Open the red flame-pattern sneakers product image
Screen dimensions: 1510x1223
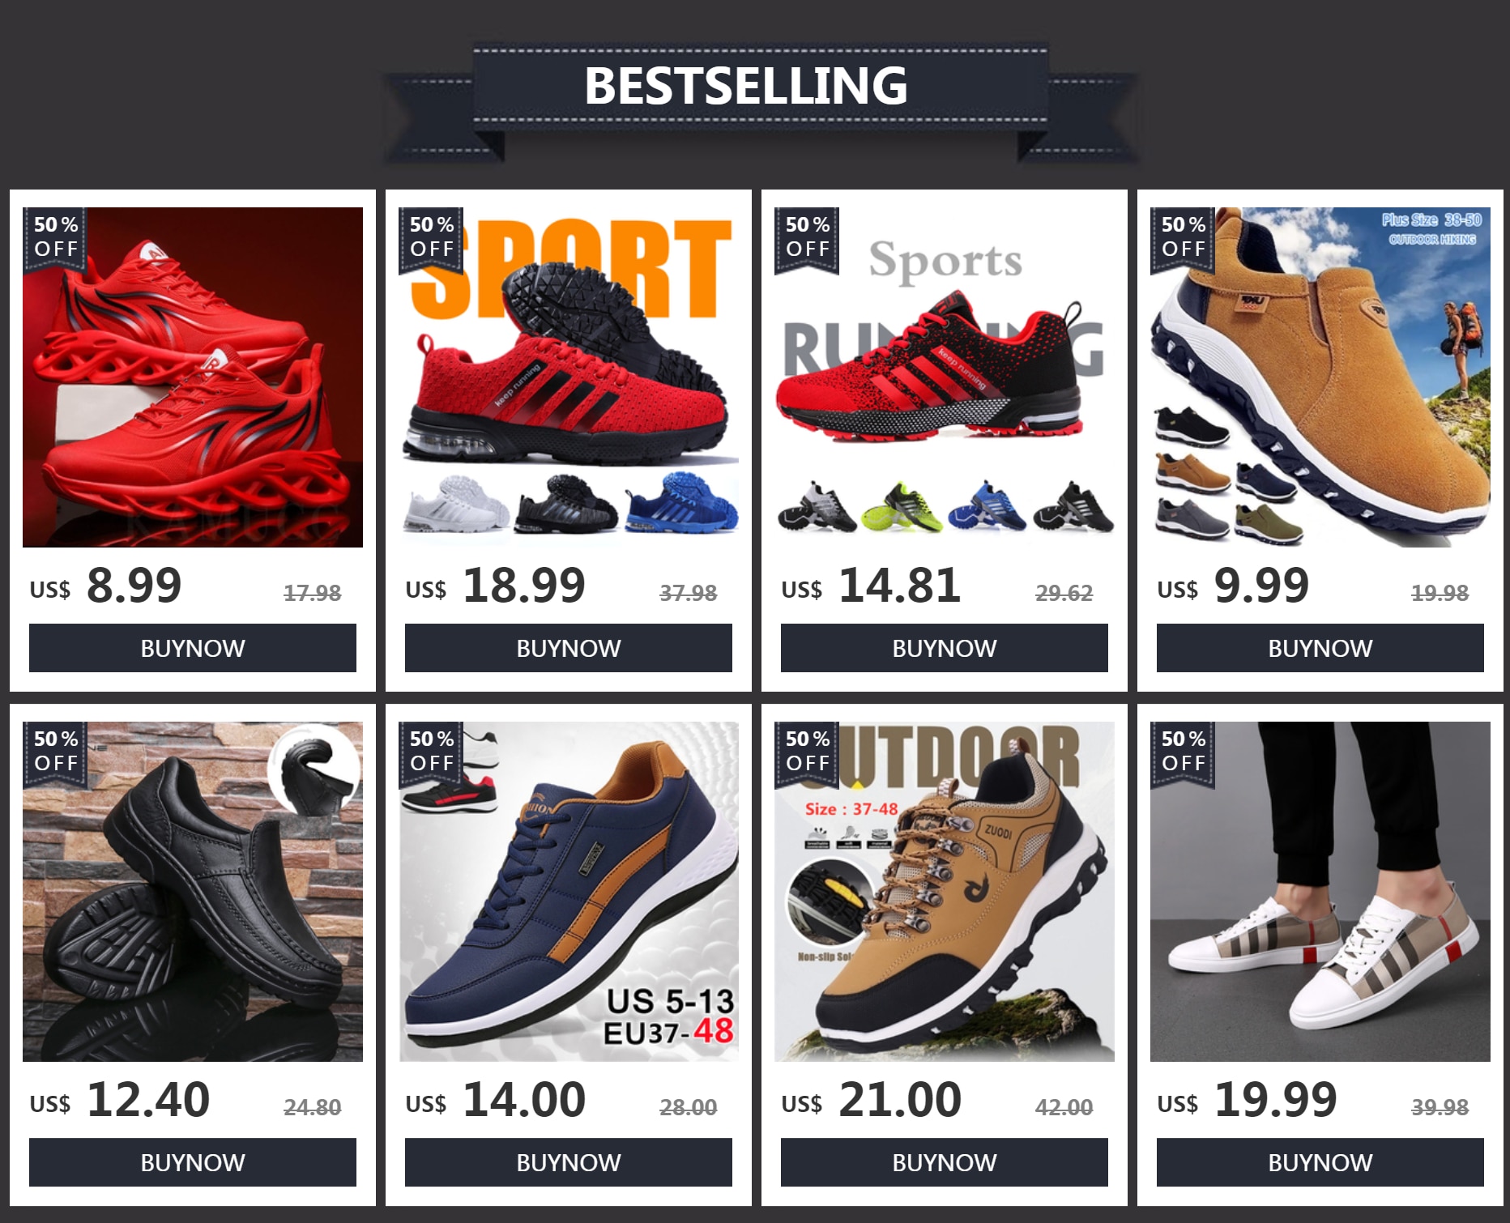point(193,377)
